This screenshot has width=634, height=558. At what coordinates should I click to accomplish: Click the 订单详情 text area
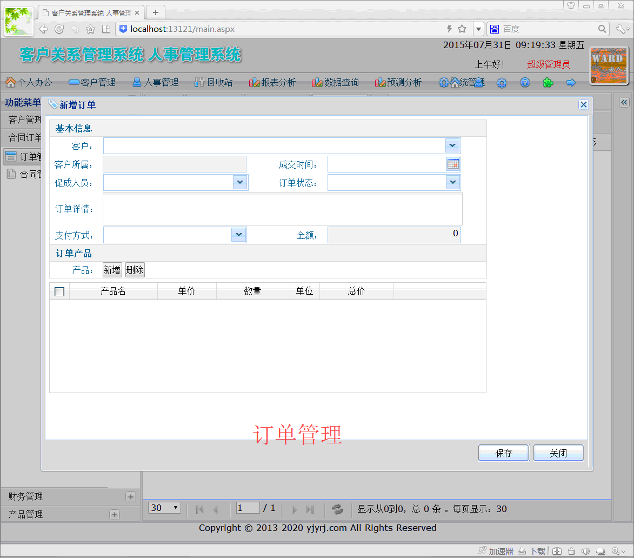click(282, 209)
